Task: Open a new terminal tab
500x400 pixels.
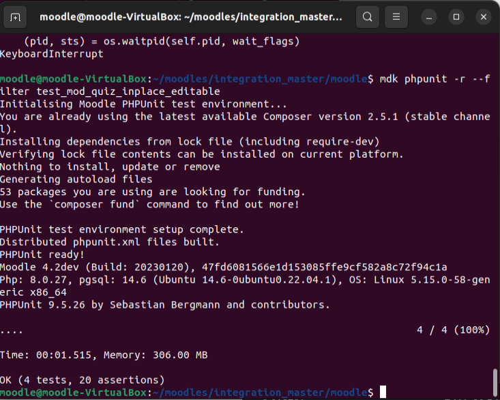Action: tap(15, 17)
